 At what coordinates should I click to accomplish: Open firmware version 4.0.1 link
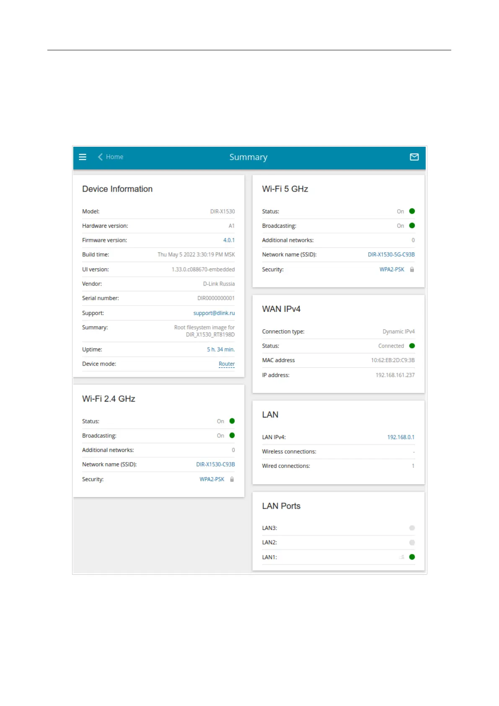click(229, 240)
